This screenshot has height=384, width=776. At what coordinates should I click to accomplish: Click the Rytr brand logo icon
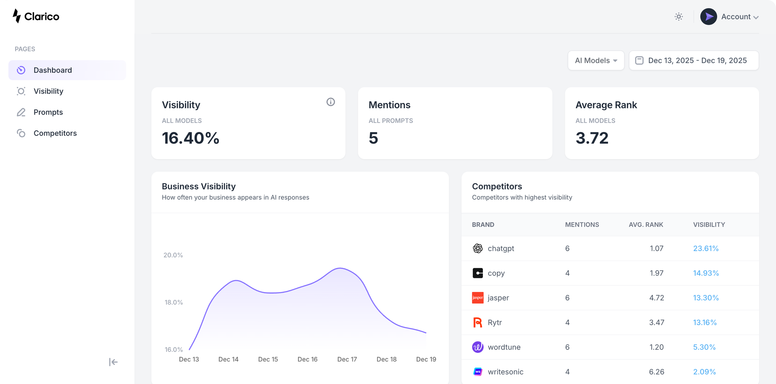point(478,322)
